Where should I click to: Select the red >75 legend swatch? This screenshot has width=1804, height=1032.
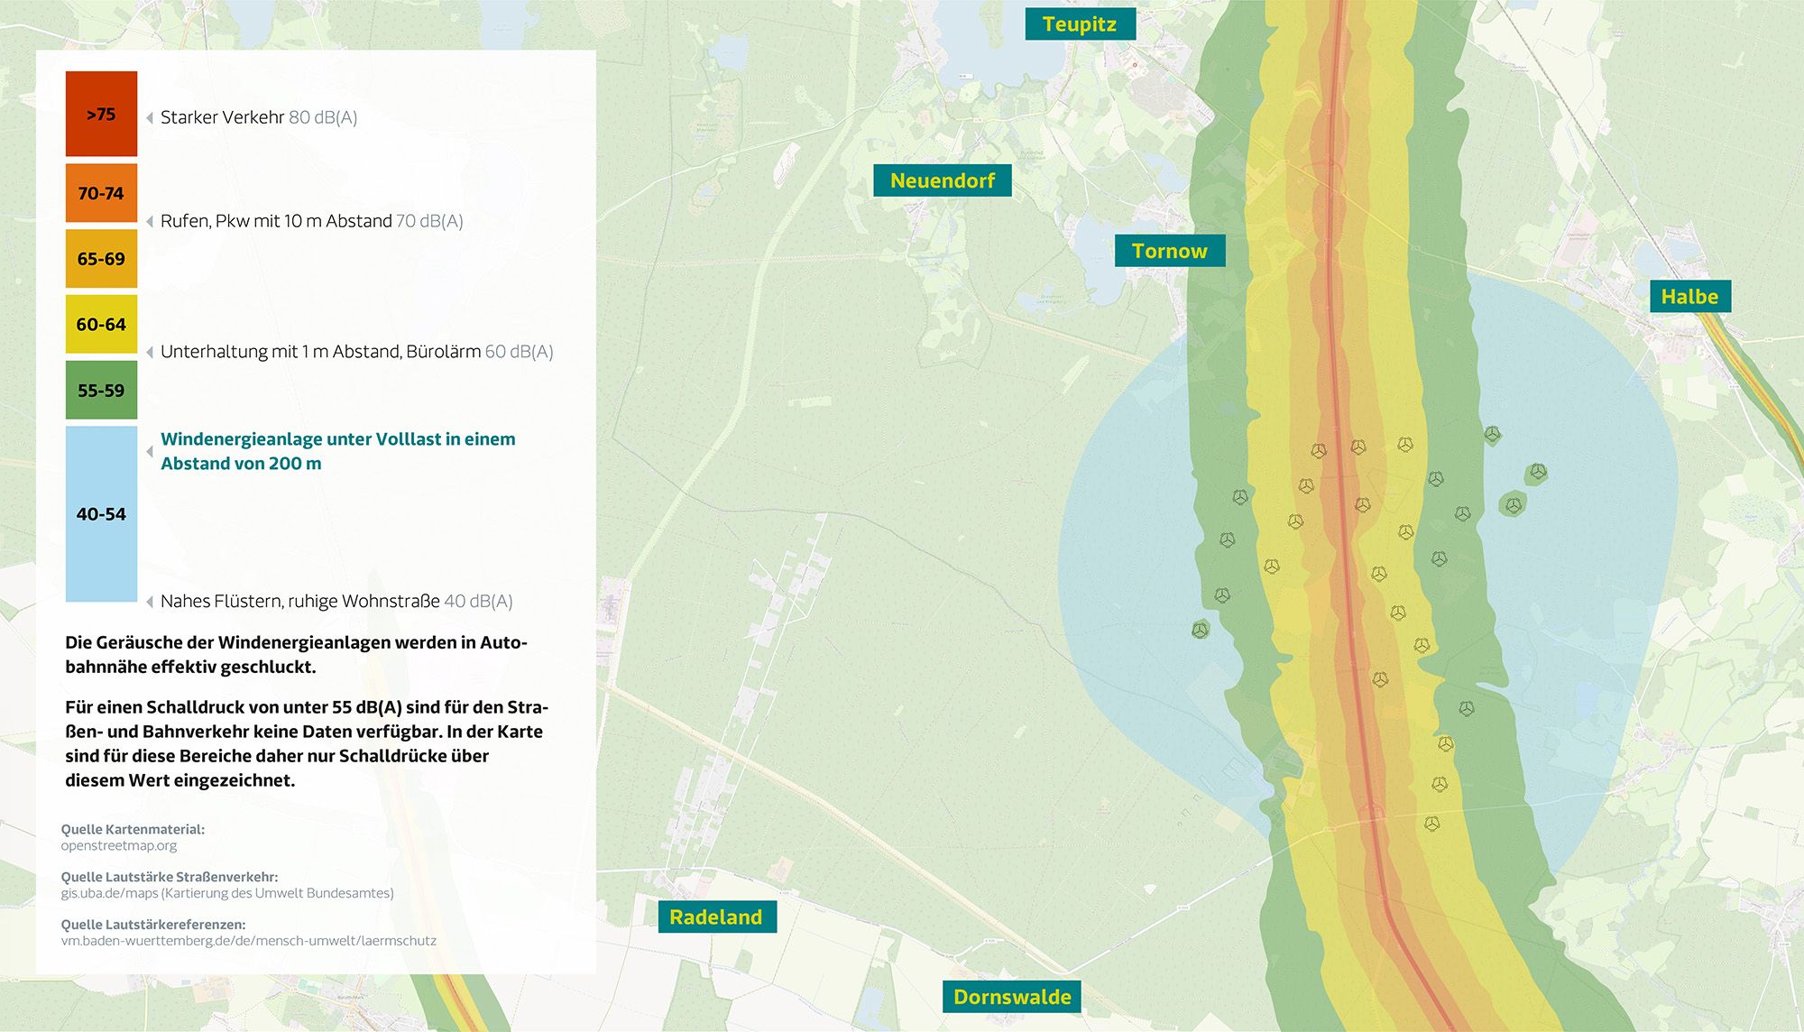[101, 114]
